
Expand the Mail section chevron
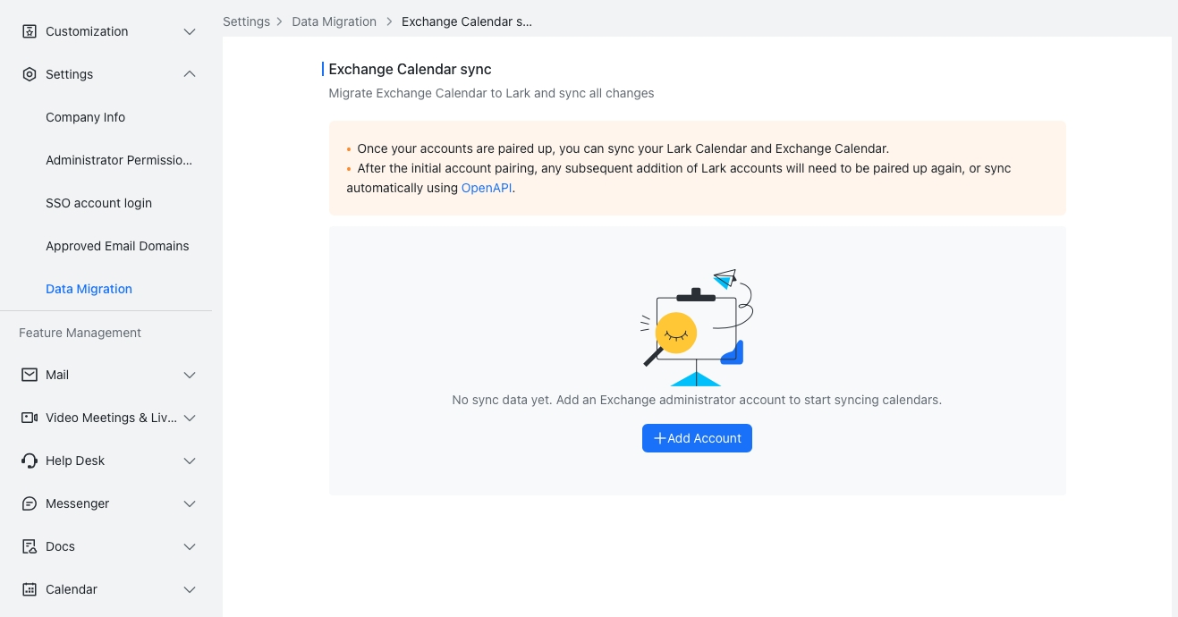[190, 375]
